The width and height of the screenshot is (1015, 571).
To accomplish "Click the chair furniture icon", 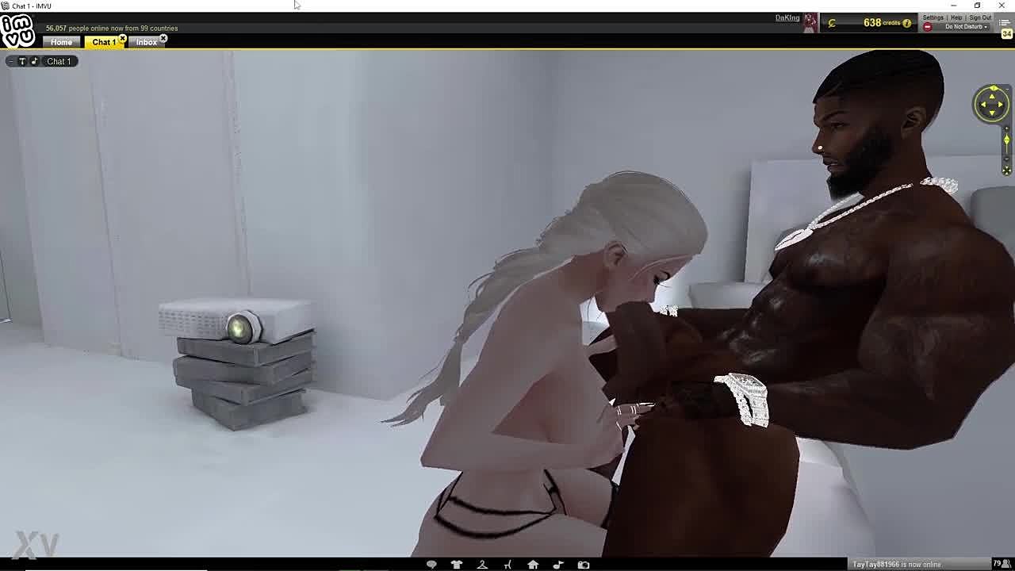I will coord(507,565).
